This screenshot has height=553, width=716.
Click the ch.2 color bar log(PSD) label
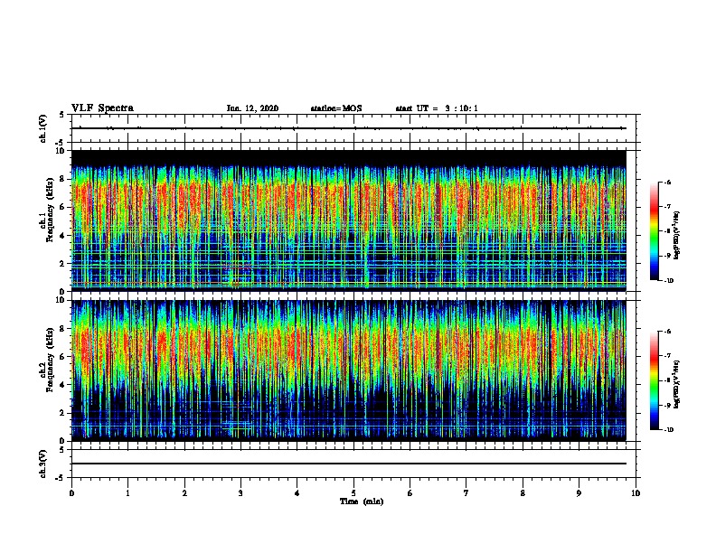click(x=677, y=384)
